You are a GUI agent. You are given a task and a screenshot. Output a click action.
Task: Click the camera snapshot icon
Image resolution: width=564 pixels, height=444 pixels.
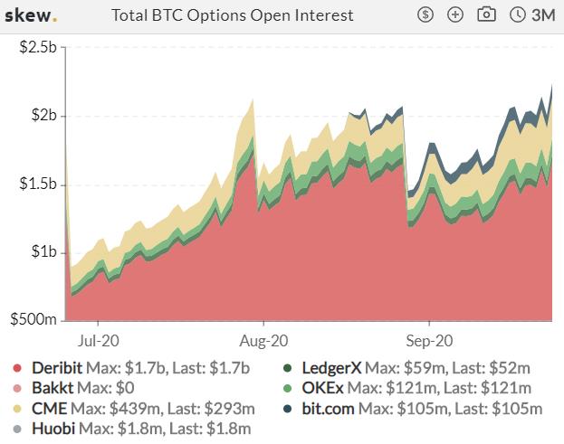tap(486, 14)
